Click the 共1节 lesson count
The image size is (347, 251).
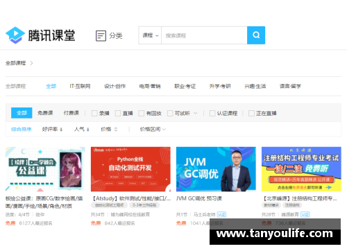(x=182, y=215)
